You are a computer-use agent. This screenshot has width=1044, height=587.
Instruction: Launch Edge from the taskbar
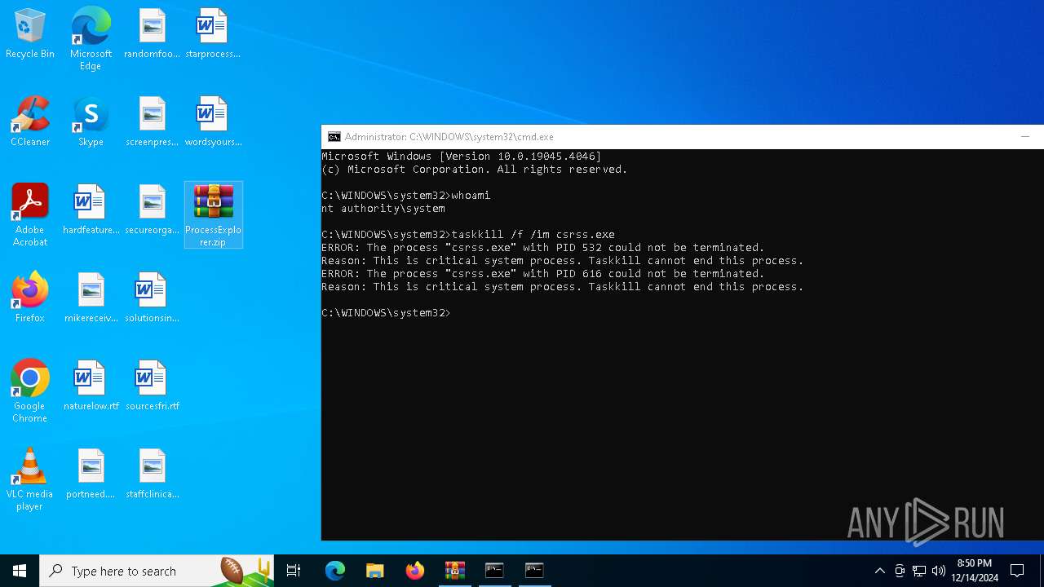click(x=335, y=571)
